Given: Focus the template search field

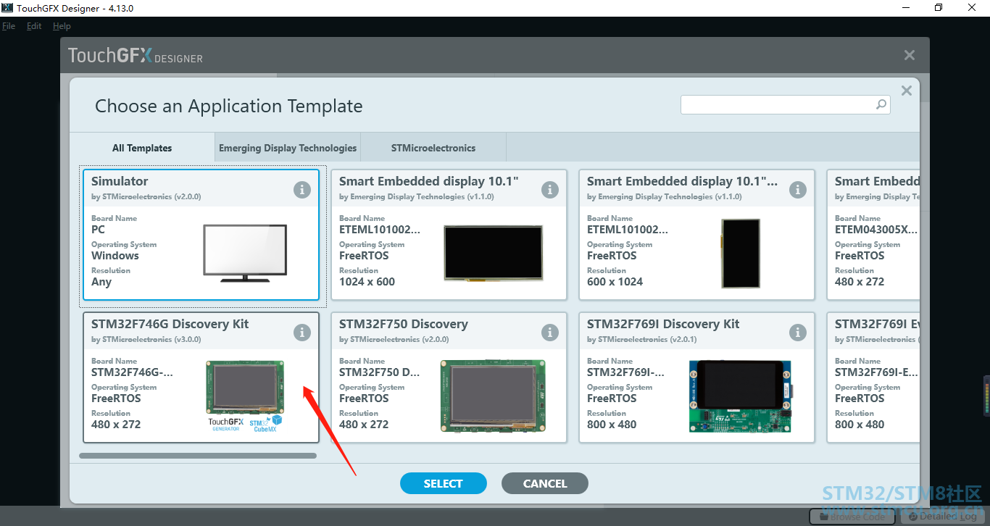Looking at the screenshot, I should [786, 104].
